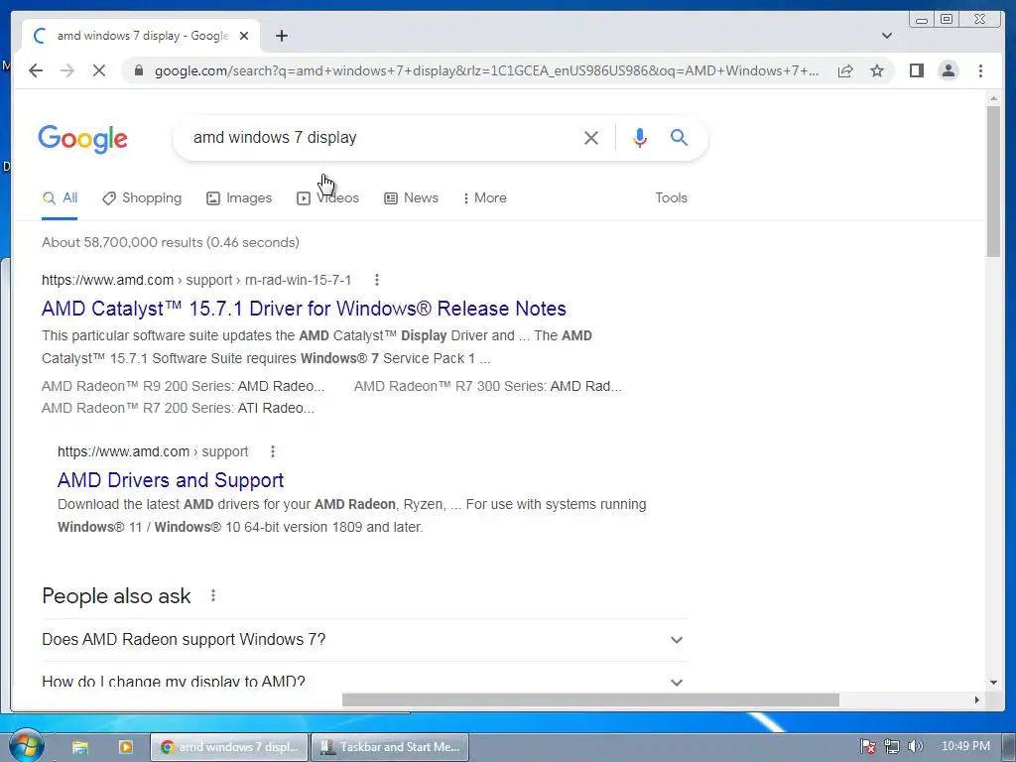This screenshot has width=1016, height=762.
Task: Go back to the previous page
Action: [x=36, y=70]
